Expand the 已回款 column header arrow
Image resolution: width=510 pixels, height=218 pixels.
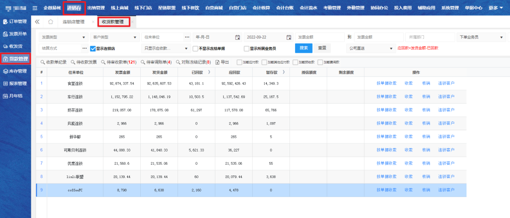coord(209,72)
